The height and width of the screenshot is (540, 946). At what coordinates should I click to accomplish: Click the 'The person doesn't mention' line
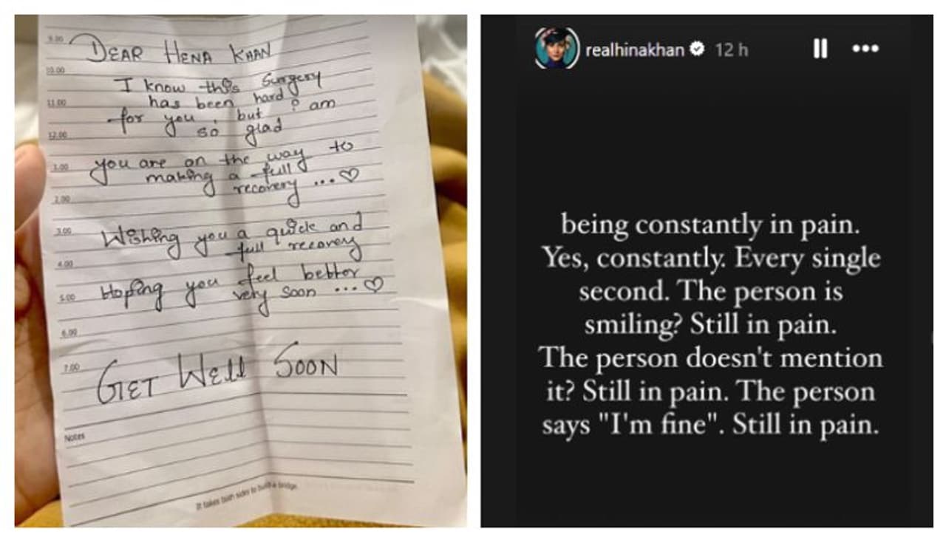710,358
